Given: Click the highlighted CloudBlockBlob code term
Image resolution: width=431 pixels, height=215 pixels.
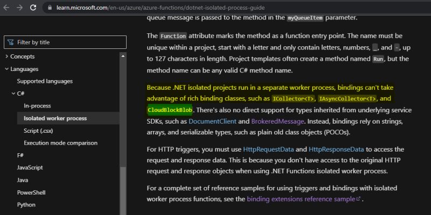Looking at the screenshot, I should click(x=170, y=110).
